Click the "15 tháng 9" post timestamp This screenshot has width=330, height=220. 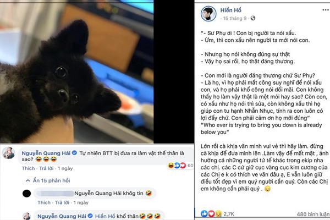(x=235, y=19)
